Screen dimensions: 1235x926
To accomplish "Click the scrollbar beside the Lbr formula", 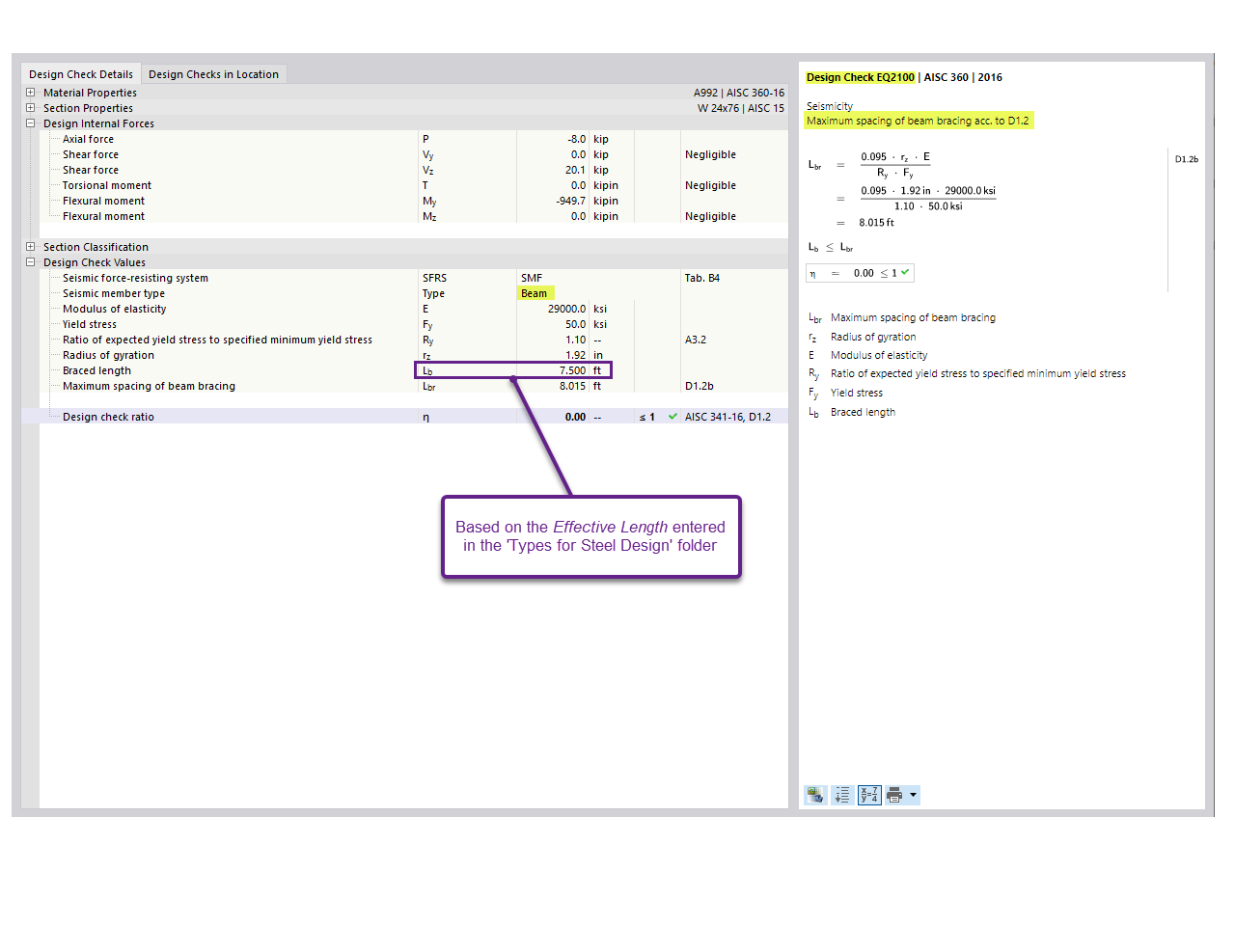I will coord(1167,217).
